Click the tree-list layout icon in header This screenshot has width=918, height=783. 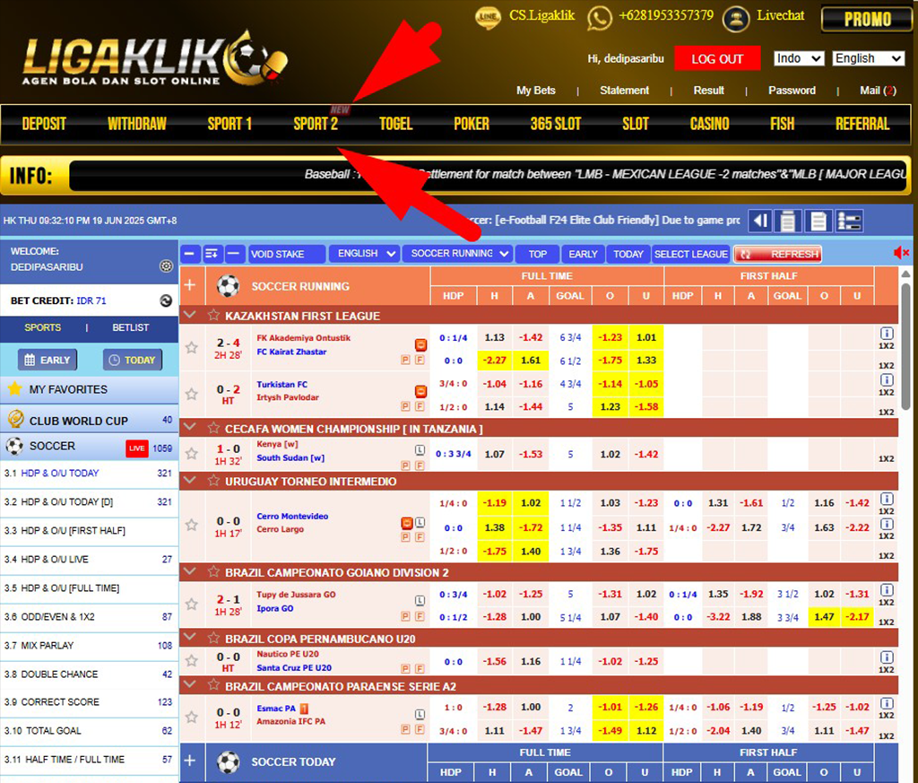(849, 221)
